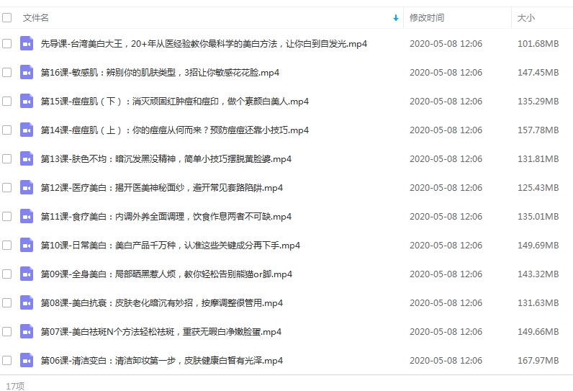Click the size value 167.97MB
The image size is (573, 391).
click(538, 361)
